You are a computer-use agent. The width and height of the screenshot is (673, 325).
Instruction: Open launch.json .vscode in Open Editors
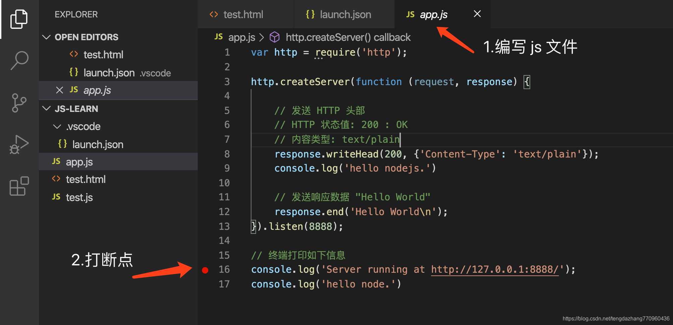coord(118,73)
